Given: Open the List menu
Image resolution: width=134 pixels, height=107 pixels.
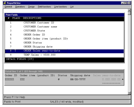Looking at the screenshot, I should [72, 7].
